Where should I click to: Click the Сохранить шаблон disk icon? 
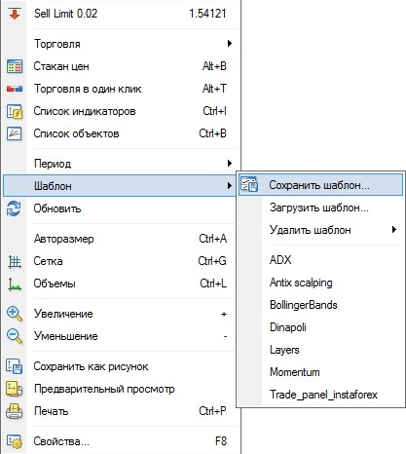249,184
